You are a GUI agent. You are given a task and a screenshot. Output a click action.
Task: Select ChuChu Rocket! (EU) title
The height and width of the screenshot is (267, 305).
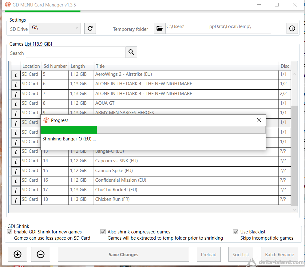pos(116,190)
